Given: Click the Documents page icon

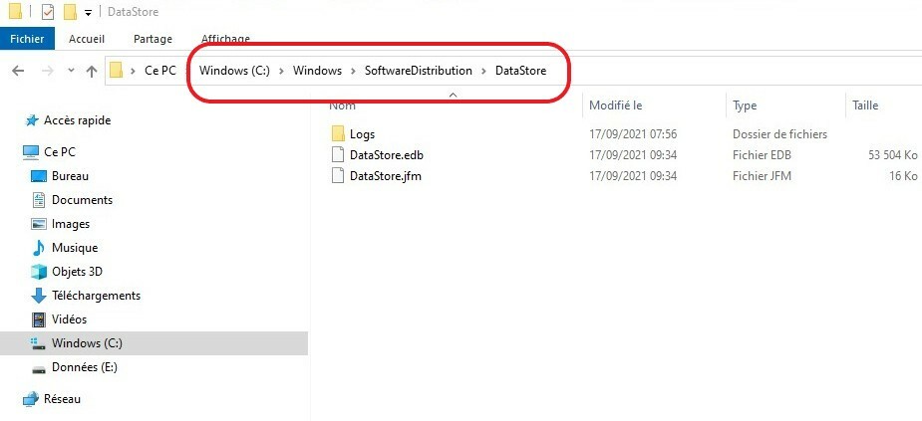Looking at the screenshot, I should point(38,200).
